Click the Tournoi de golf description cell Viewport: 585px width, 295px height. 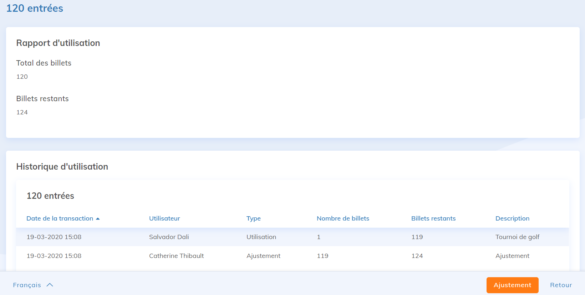[x=517, y=237]
